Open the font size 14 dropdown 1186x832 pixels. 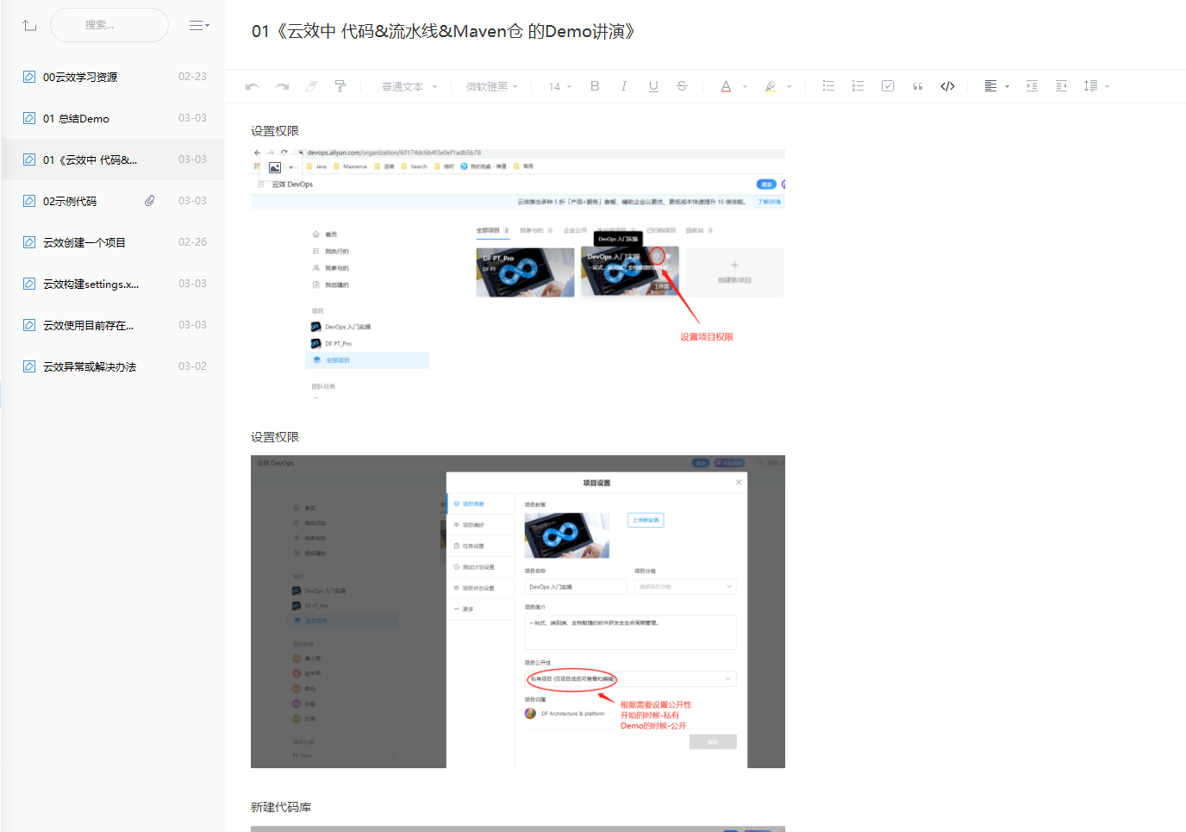tap(560, 86)
